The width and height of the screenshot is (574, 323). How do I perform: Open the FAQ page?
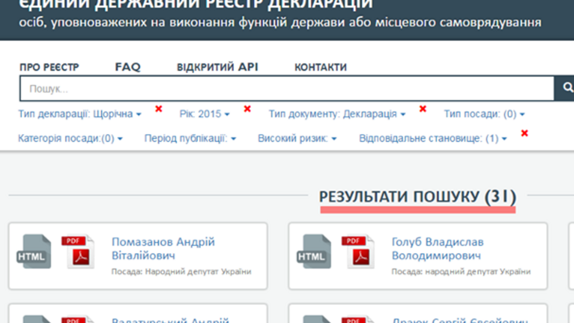128,67
